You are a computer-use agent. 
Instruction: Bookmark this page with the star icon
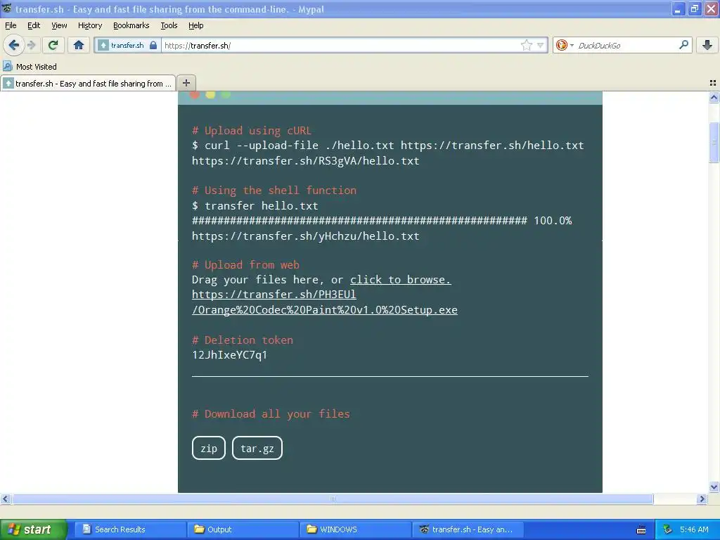click(527, 45)
